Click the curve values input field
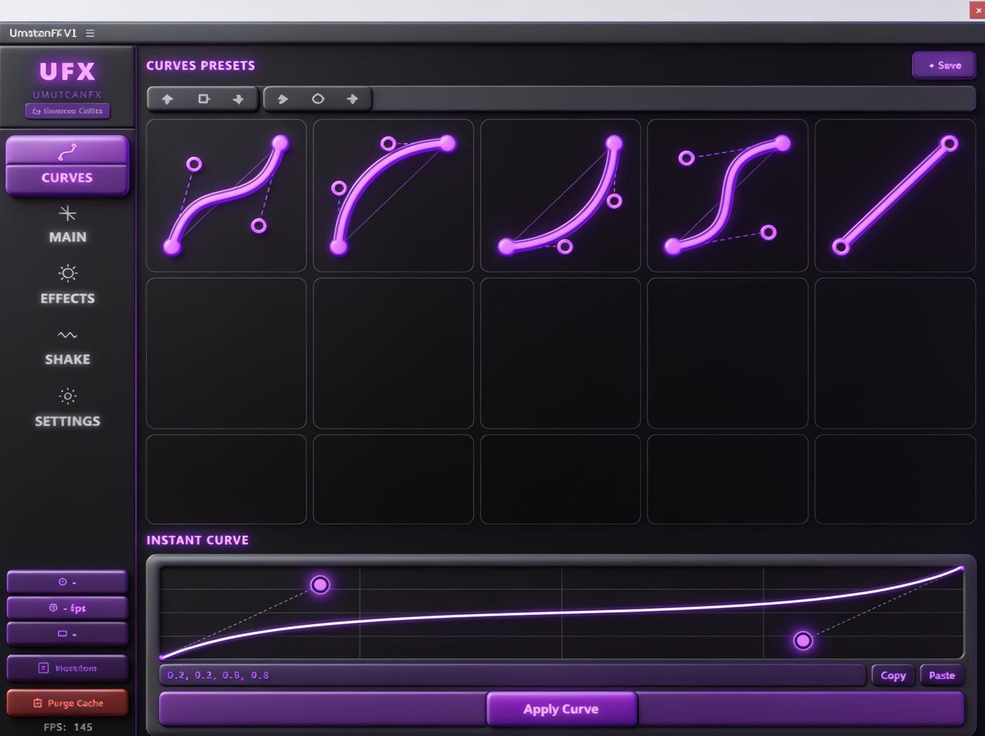 click(x=513, y=675)
